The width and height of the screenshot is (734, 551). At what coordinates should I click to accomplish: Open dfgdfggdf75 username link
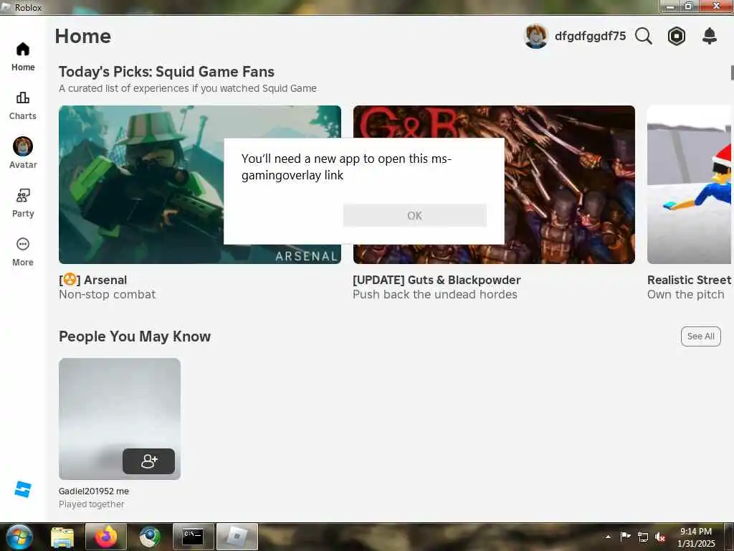590,36
